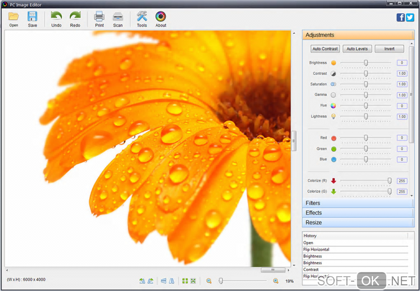Expand the Effects panel
The height and width of the screenshot is (291, 420).
point(357,213)
